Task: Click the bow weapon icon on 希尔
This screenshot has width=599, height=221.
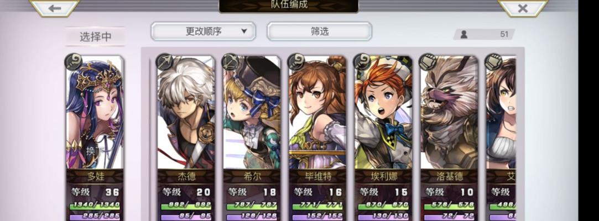Action: [x=230, y=62]
